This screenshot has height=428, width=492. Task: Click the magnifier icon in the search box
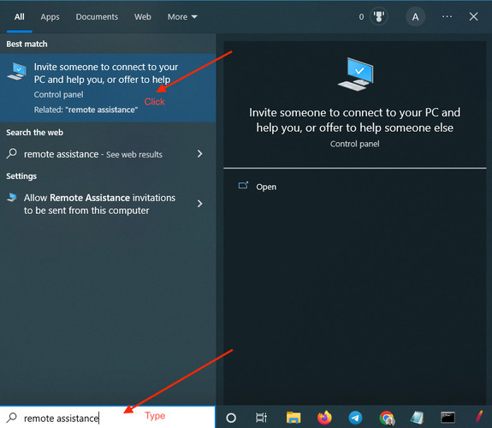click(x=12, y=418)
